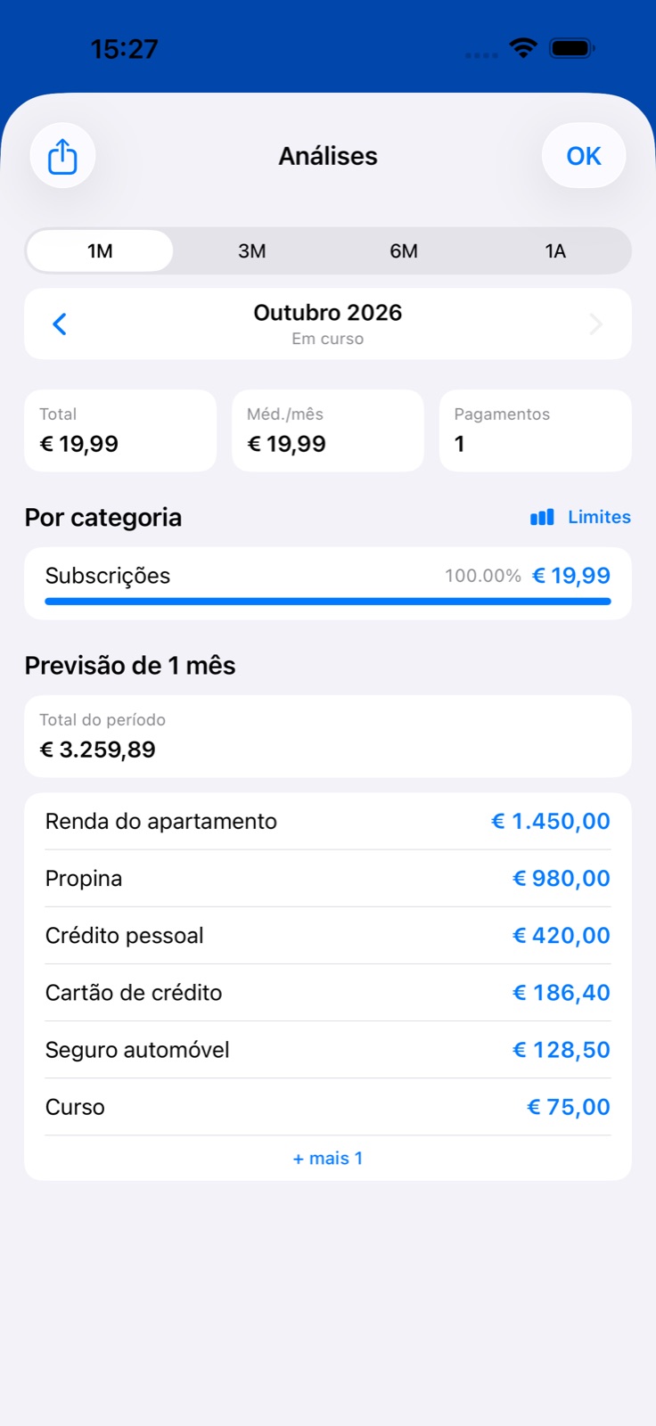Select the Renda do apartamento entry

click(x=328, y=822)
